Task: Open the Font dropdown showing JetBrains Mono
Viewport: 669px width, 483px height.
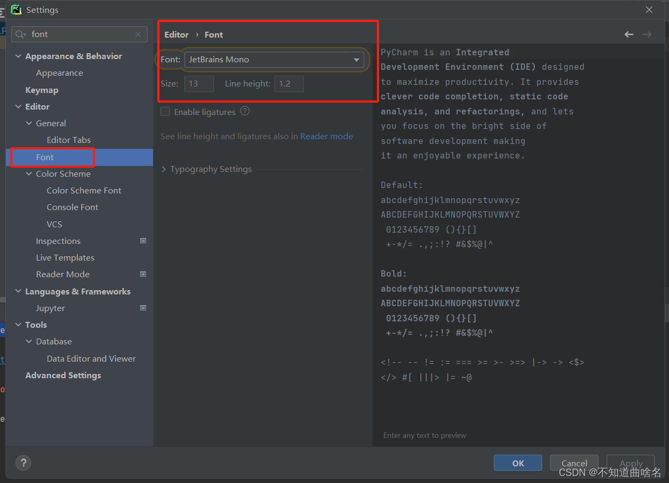Action: (274, 60)
